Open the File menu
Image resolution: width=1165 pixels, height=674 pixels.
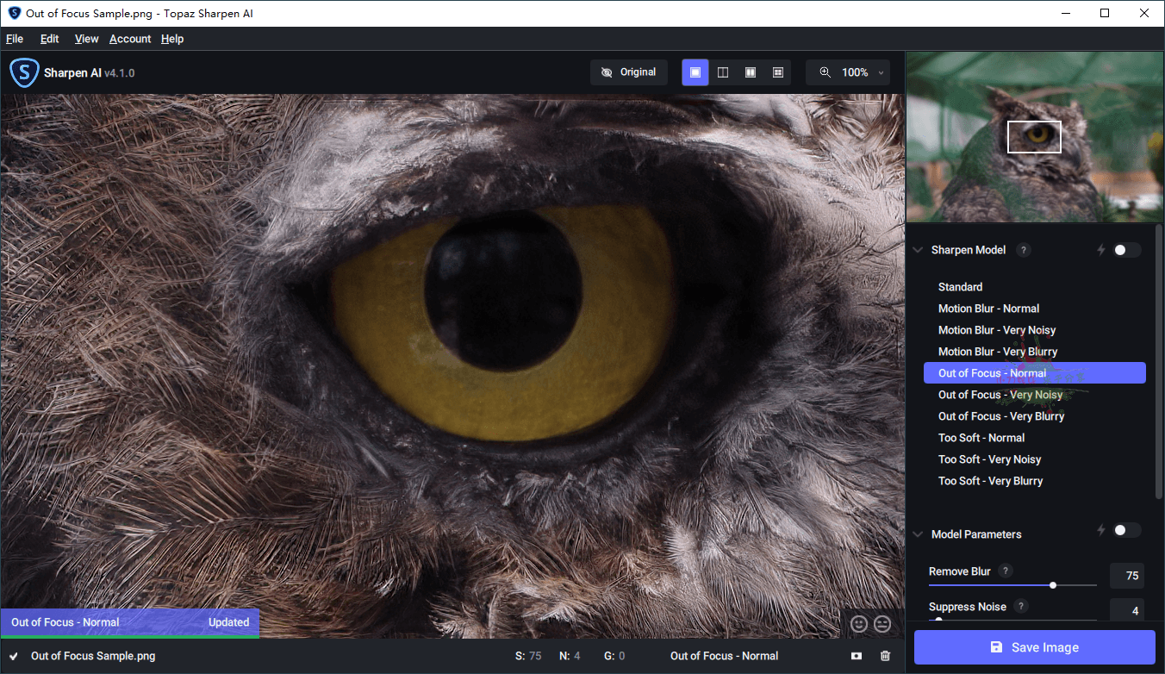tap(15, 39)
